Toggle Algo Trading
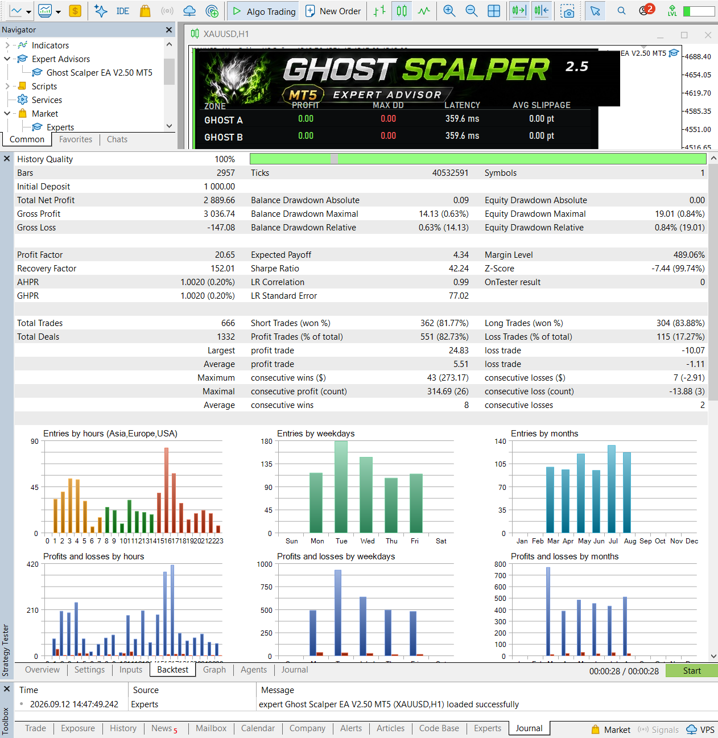Viewport: 718px width, 738px height. click(264, 11)
